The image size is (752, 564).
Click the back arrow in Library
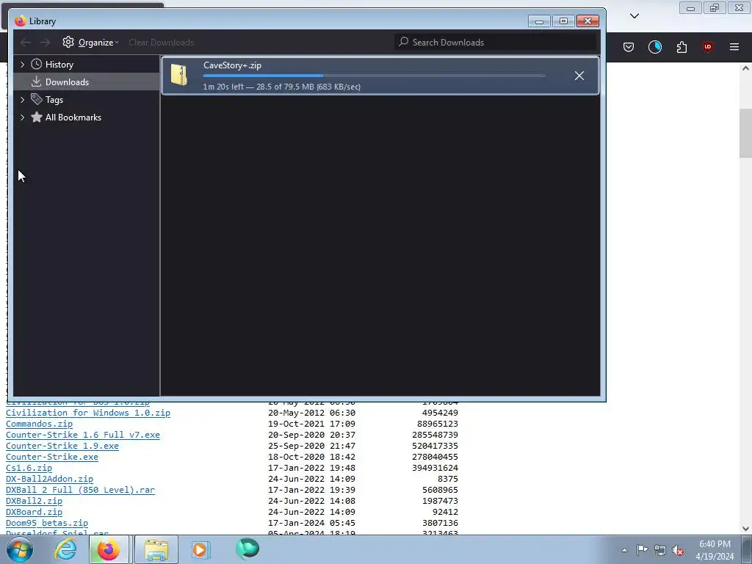click(x=26, y=42)
